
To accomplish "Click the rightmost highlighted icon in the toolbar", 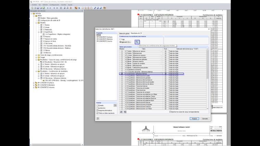I will [105, 8].
